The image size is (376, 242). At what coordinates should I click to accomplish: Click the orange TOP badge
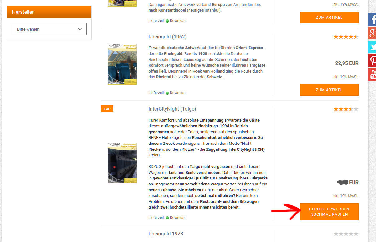click(107, 109)
